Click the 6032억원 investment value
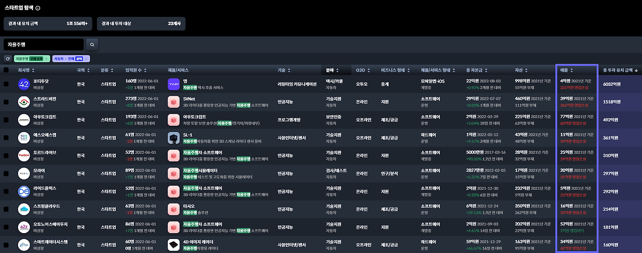Viewport: 642px width, 253px height. pyautogui.click(x=612, y=84)
